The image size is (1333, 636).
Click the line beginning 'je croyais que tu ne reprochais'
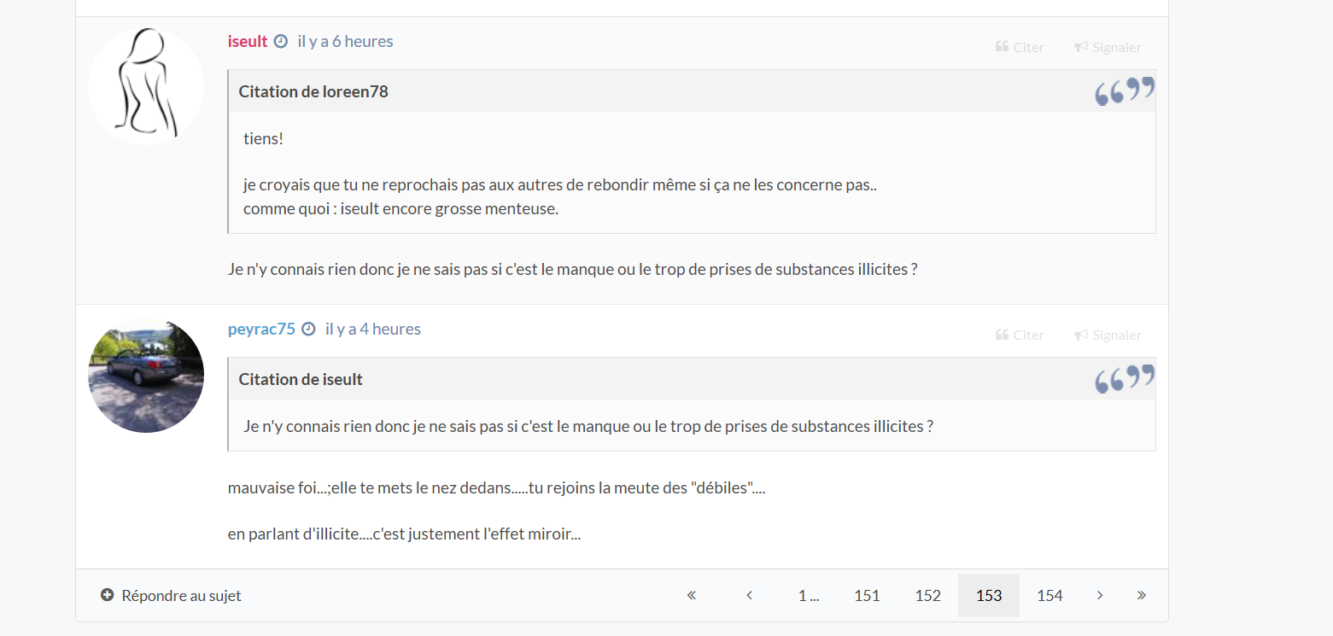pos(560,185)
